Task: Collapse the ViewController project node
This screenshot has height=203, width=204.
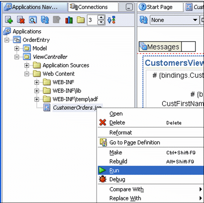Action: click(x=17, y=57)
